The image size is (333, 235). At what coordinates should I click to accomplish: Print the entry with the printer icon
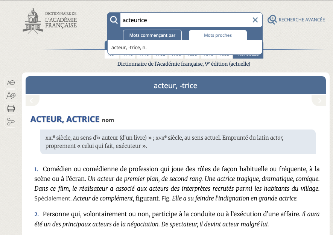11,108
